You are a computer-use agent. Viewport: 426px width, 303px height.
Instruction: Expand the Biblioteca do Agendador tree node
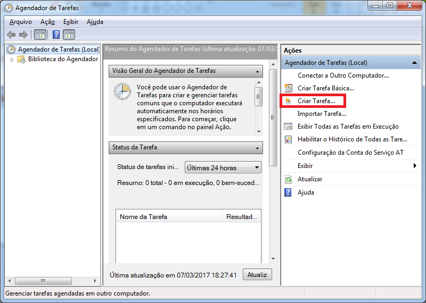(x=12, y=60)
